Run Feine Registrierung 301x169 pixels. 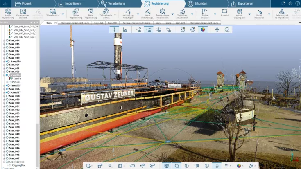click(91, 14)
